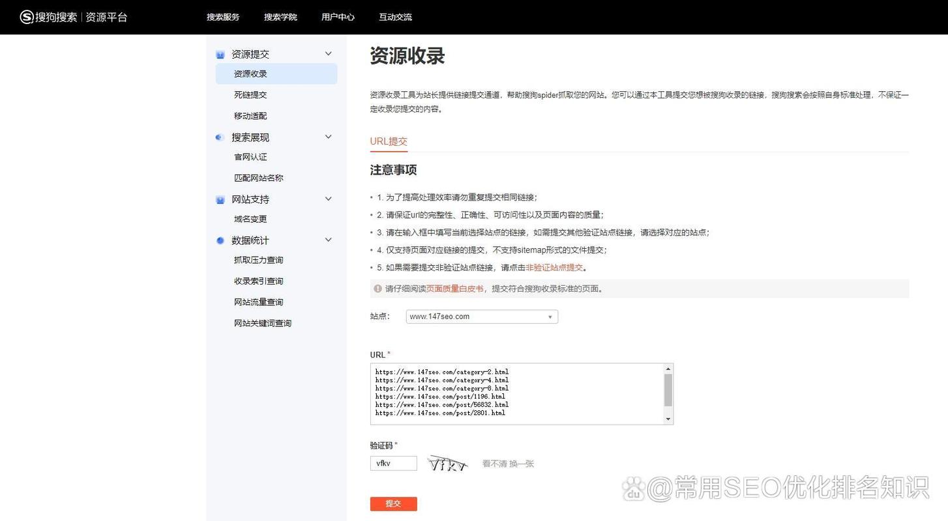This screenshot has height=521, width=948.
Task: Collapse the 资源提交 section chevron
Action: (x=328, y=54)
